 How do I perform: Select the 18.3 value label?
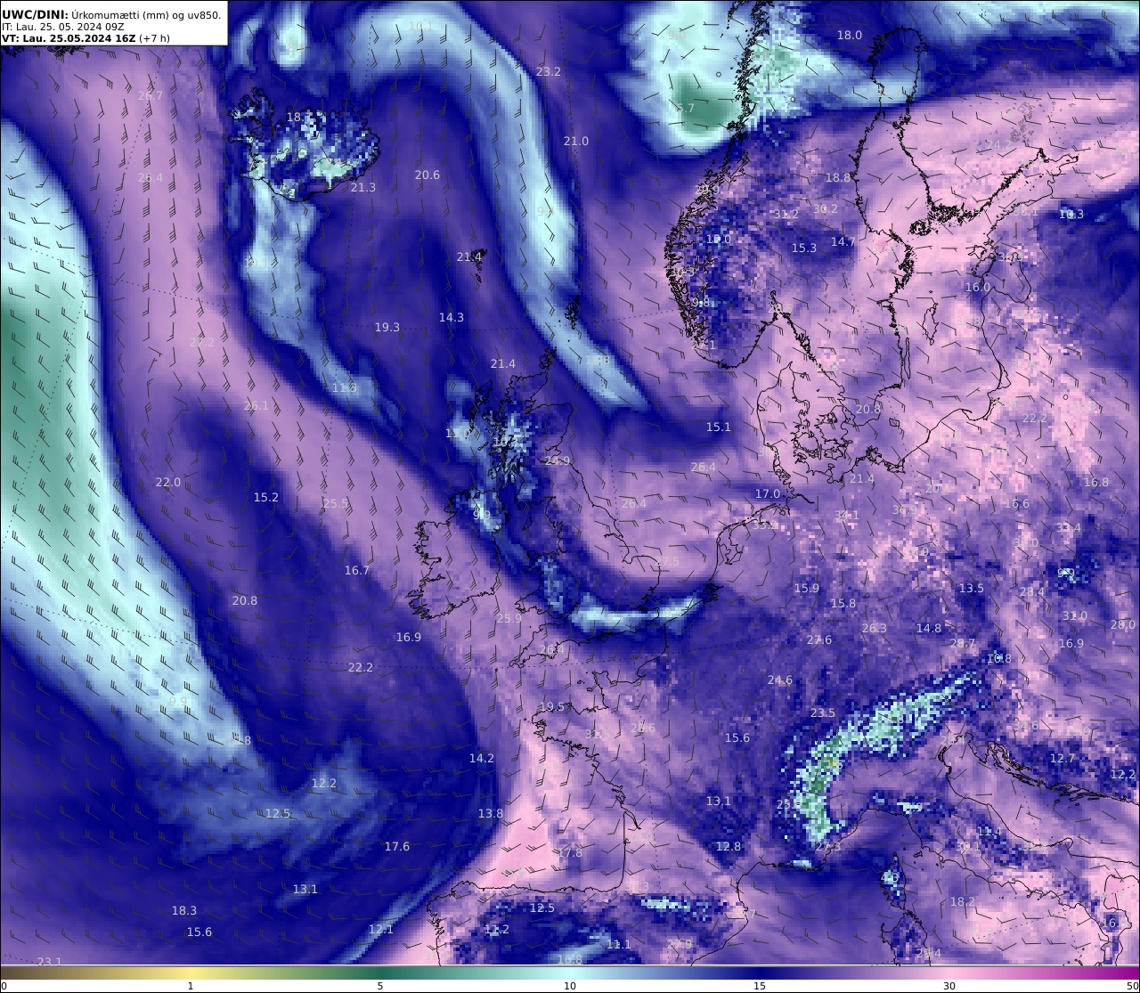pos(184,910)
